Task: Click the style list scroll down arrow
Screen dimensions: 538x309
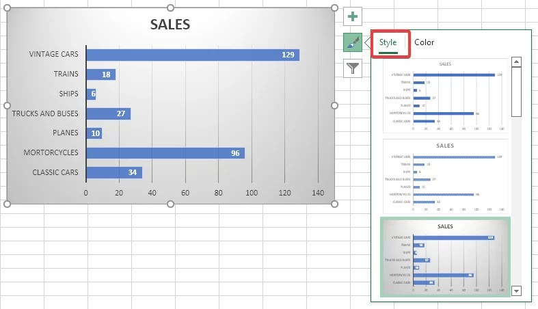Action: 516,291
